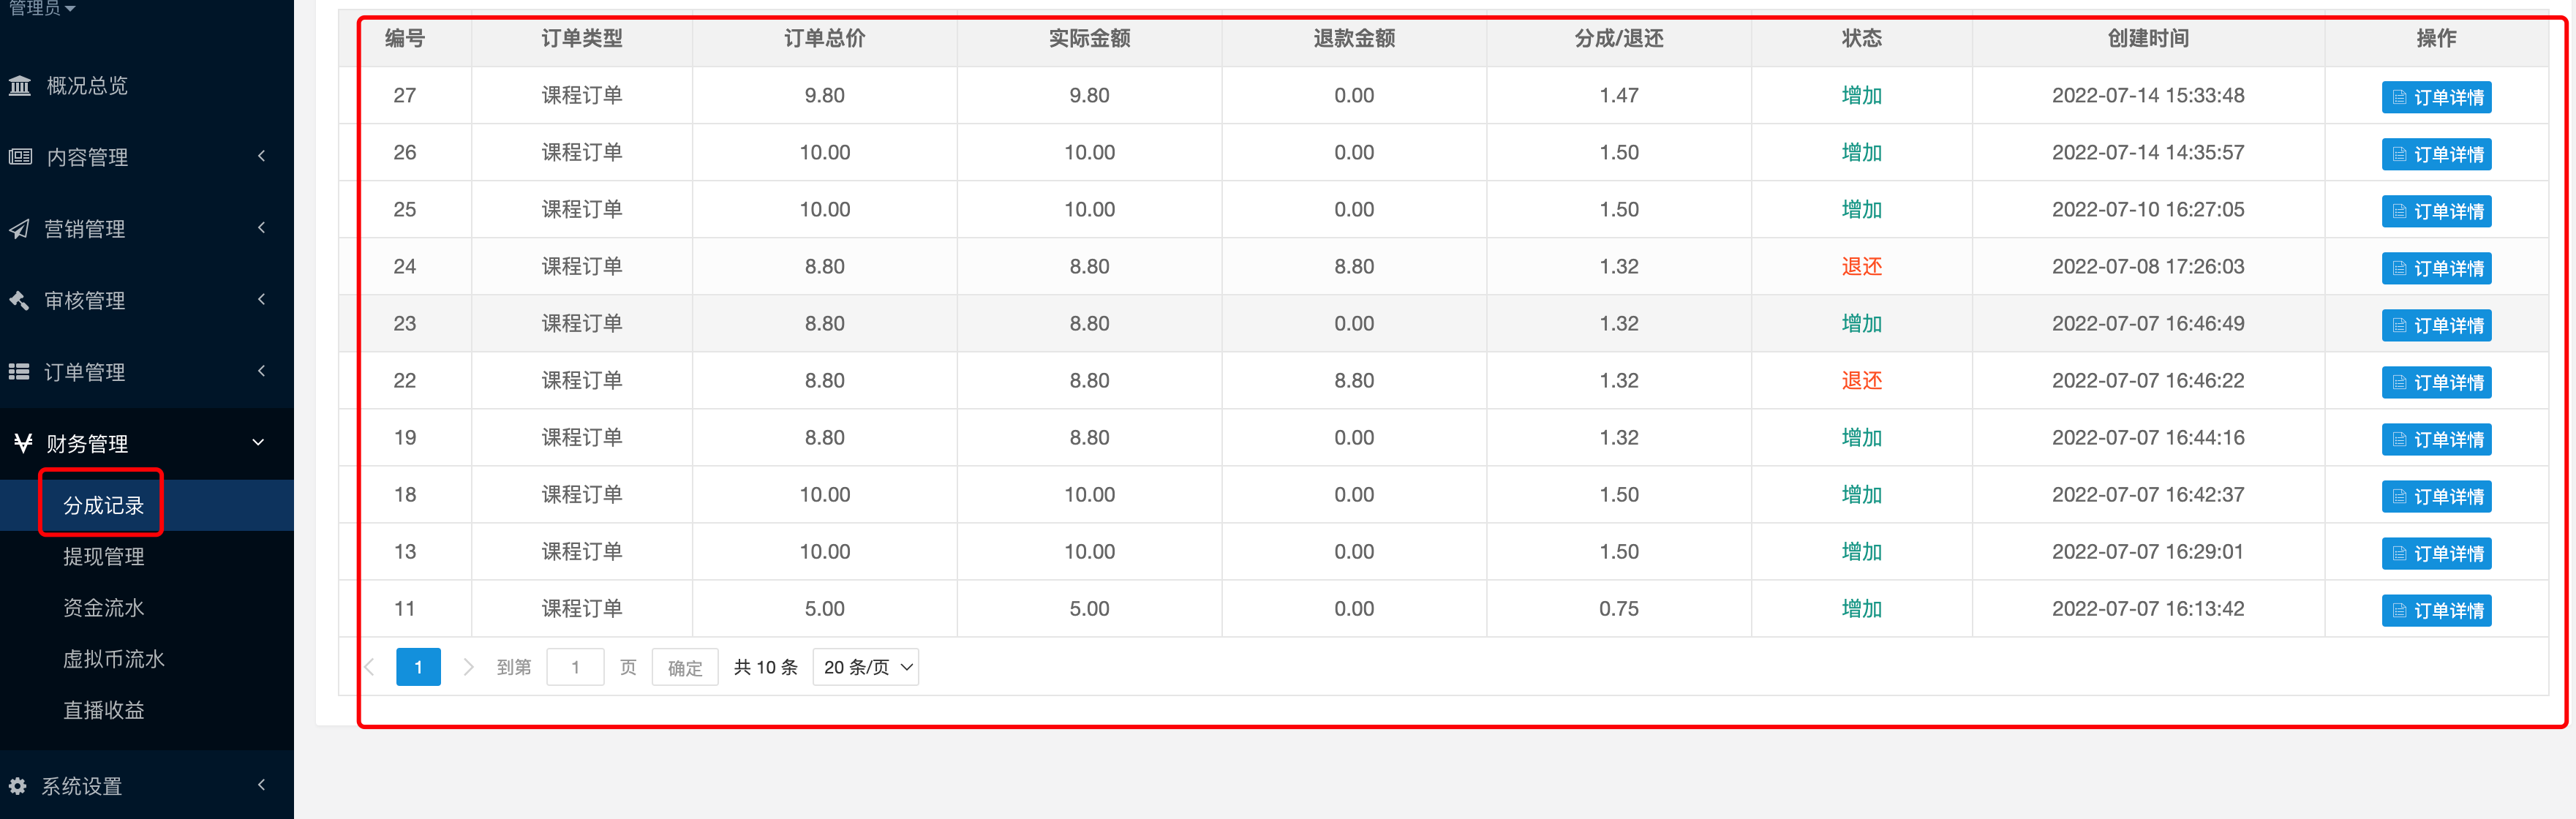Click the 1.47 commission value in row 27

pos(1619,95)
